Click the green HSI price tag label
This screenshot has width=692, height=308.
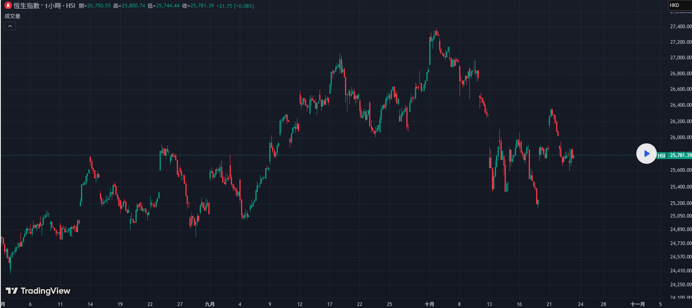[661, 155]
